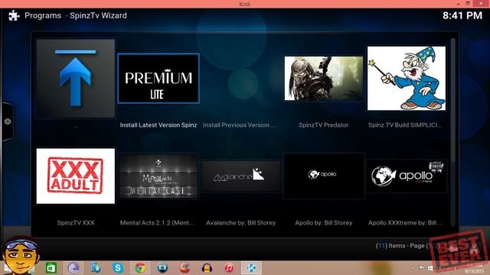Open the taskbar icon left of Skype
Image resolution: width=490 pixels, height=275 pixels.
coord(95,268)
